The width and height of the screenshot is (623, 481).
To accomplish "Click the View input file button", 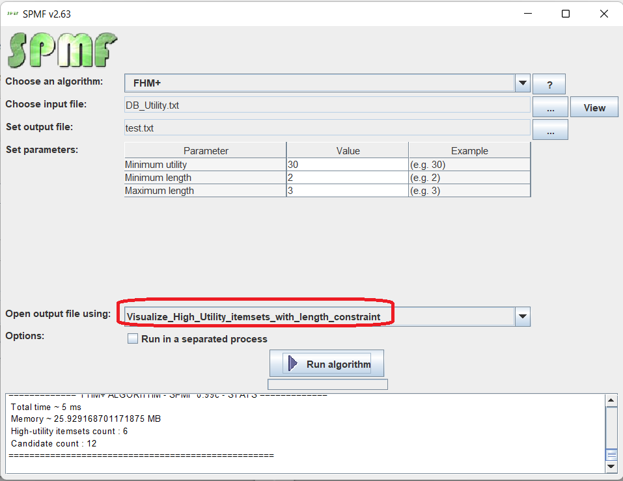I will point(594,107).
